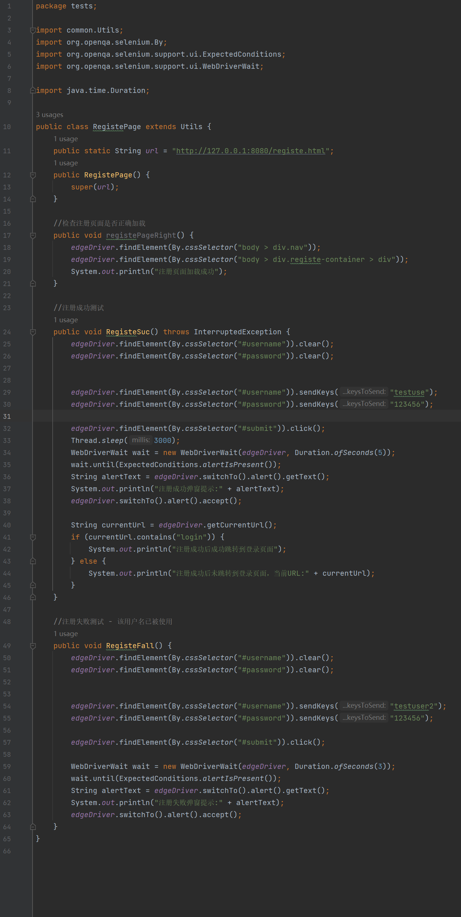Click the WebDriverWait import on line 6
Viewport: 461px width, 917px height.
pos(163,67)
